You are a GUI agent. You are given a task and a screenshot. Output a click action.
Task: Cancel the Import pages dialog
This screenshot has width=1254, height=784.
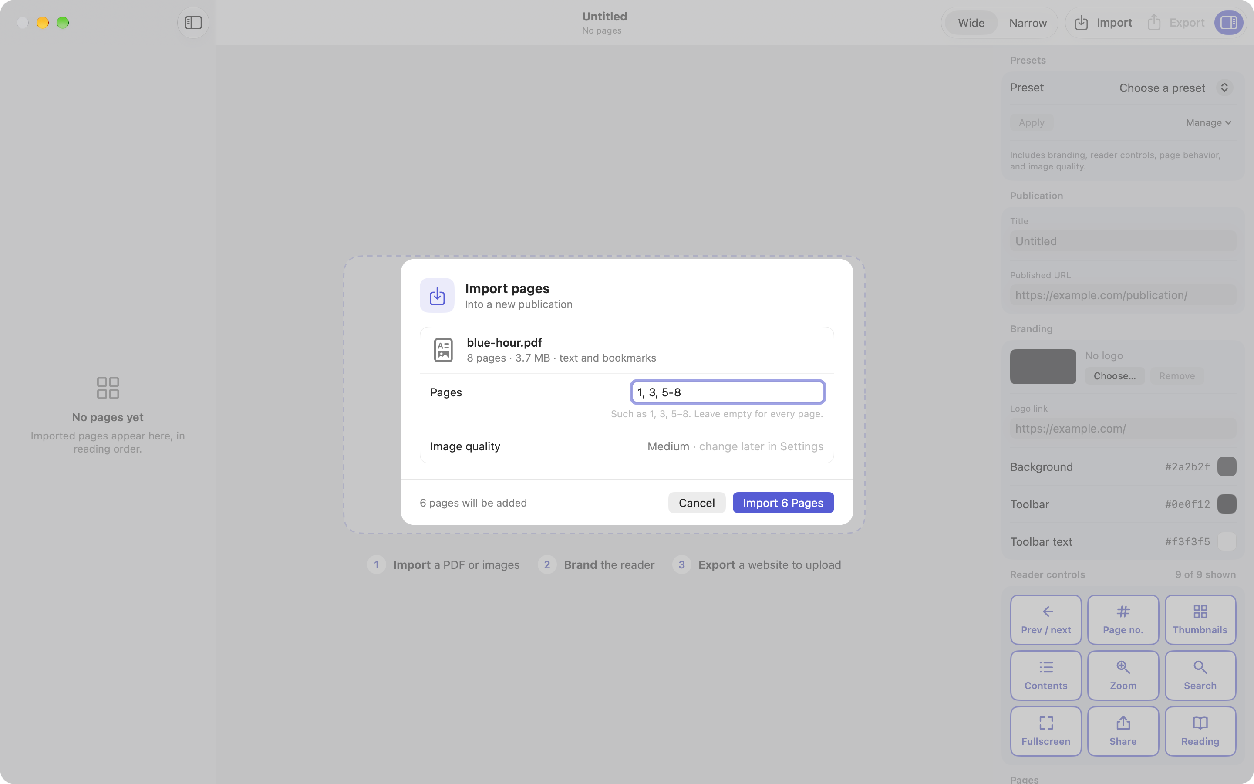pos(696,503)
